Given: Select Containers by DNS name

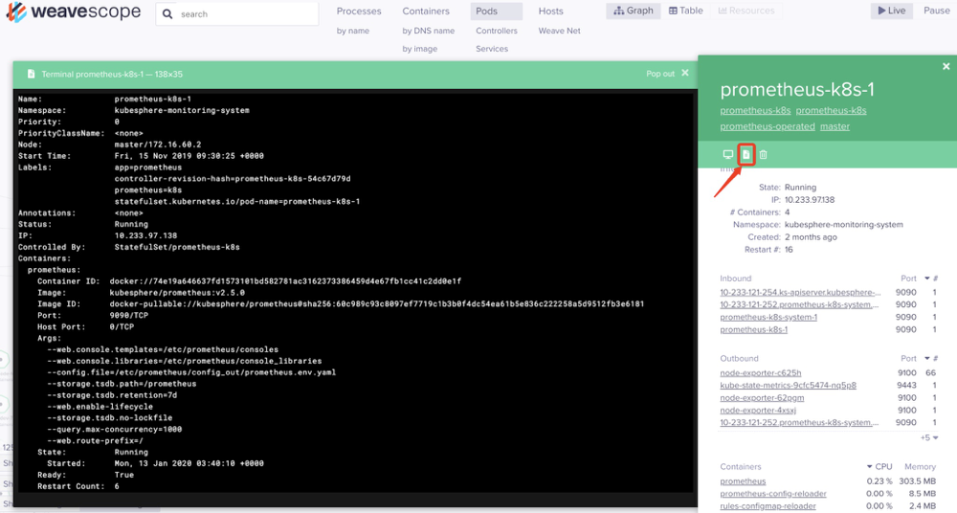Looking at the screenshot, I should 429,31.
